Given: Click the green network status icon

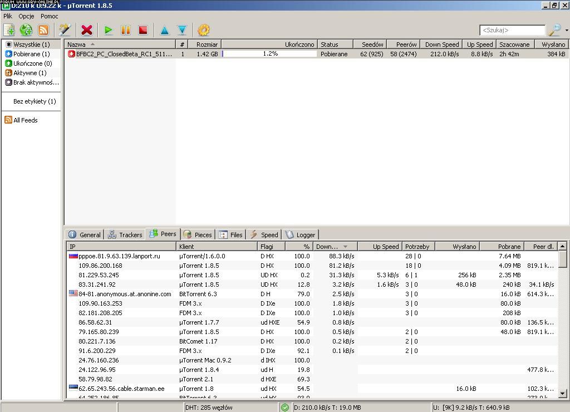Looking at the screenshot, I should pyautogui.click(x=284, y=408).
